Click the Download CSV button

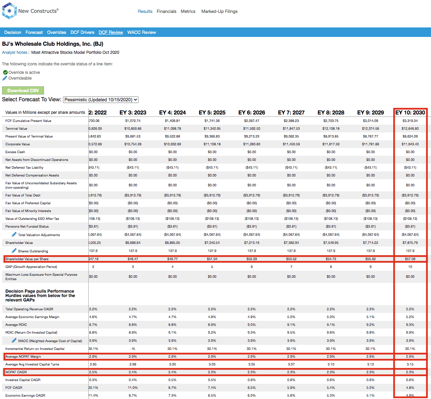tap(23, 90)
